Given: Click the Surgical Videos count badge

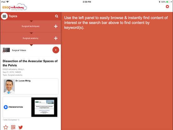Looking at the screenshot, I should [56, 50].
